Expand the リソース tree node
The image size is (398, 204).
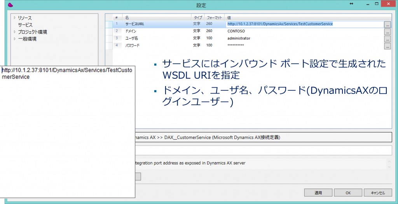[15, 18]
